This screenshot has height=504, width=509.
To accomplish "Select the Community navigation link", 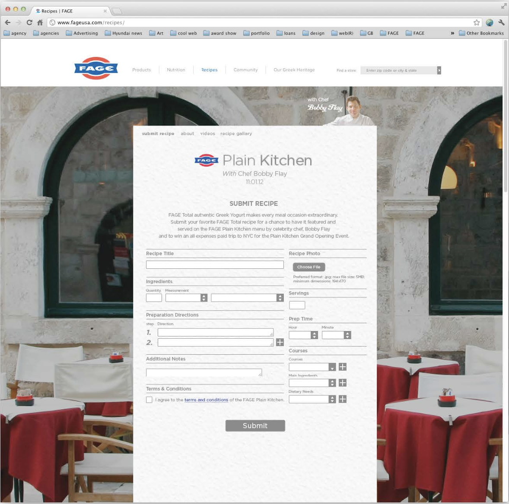I will [245, 69].
